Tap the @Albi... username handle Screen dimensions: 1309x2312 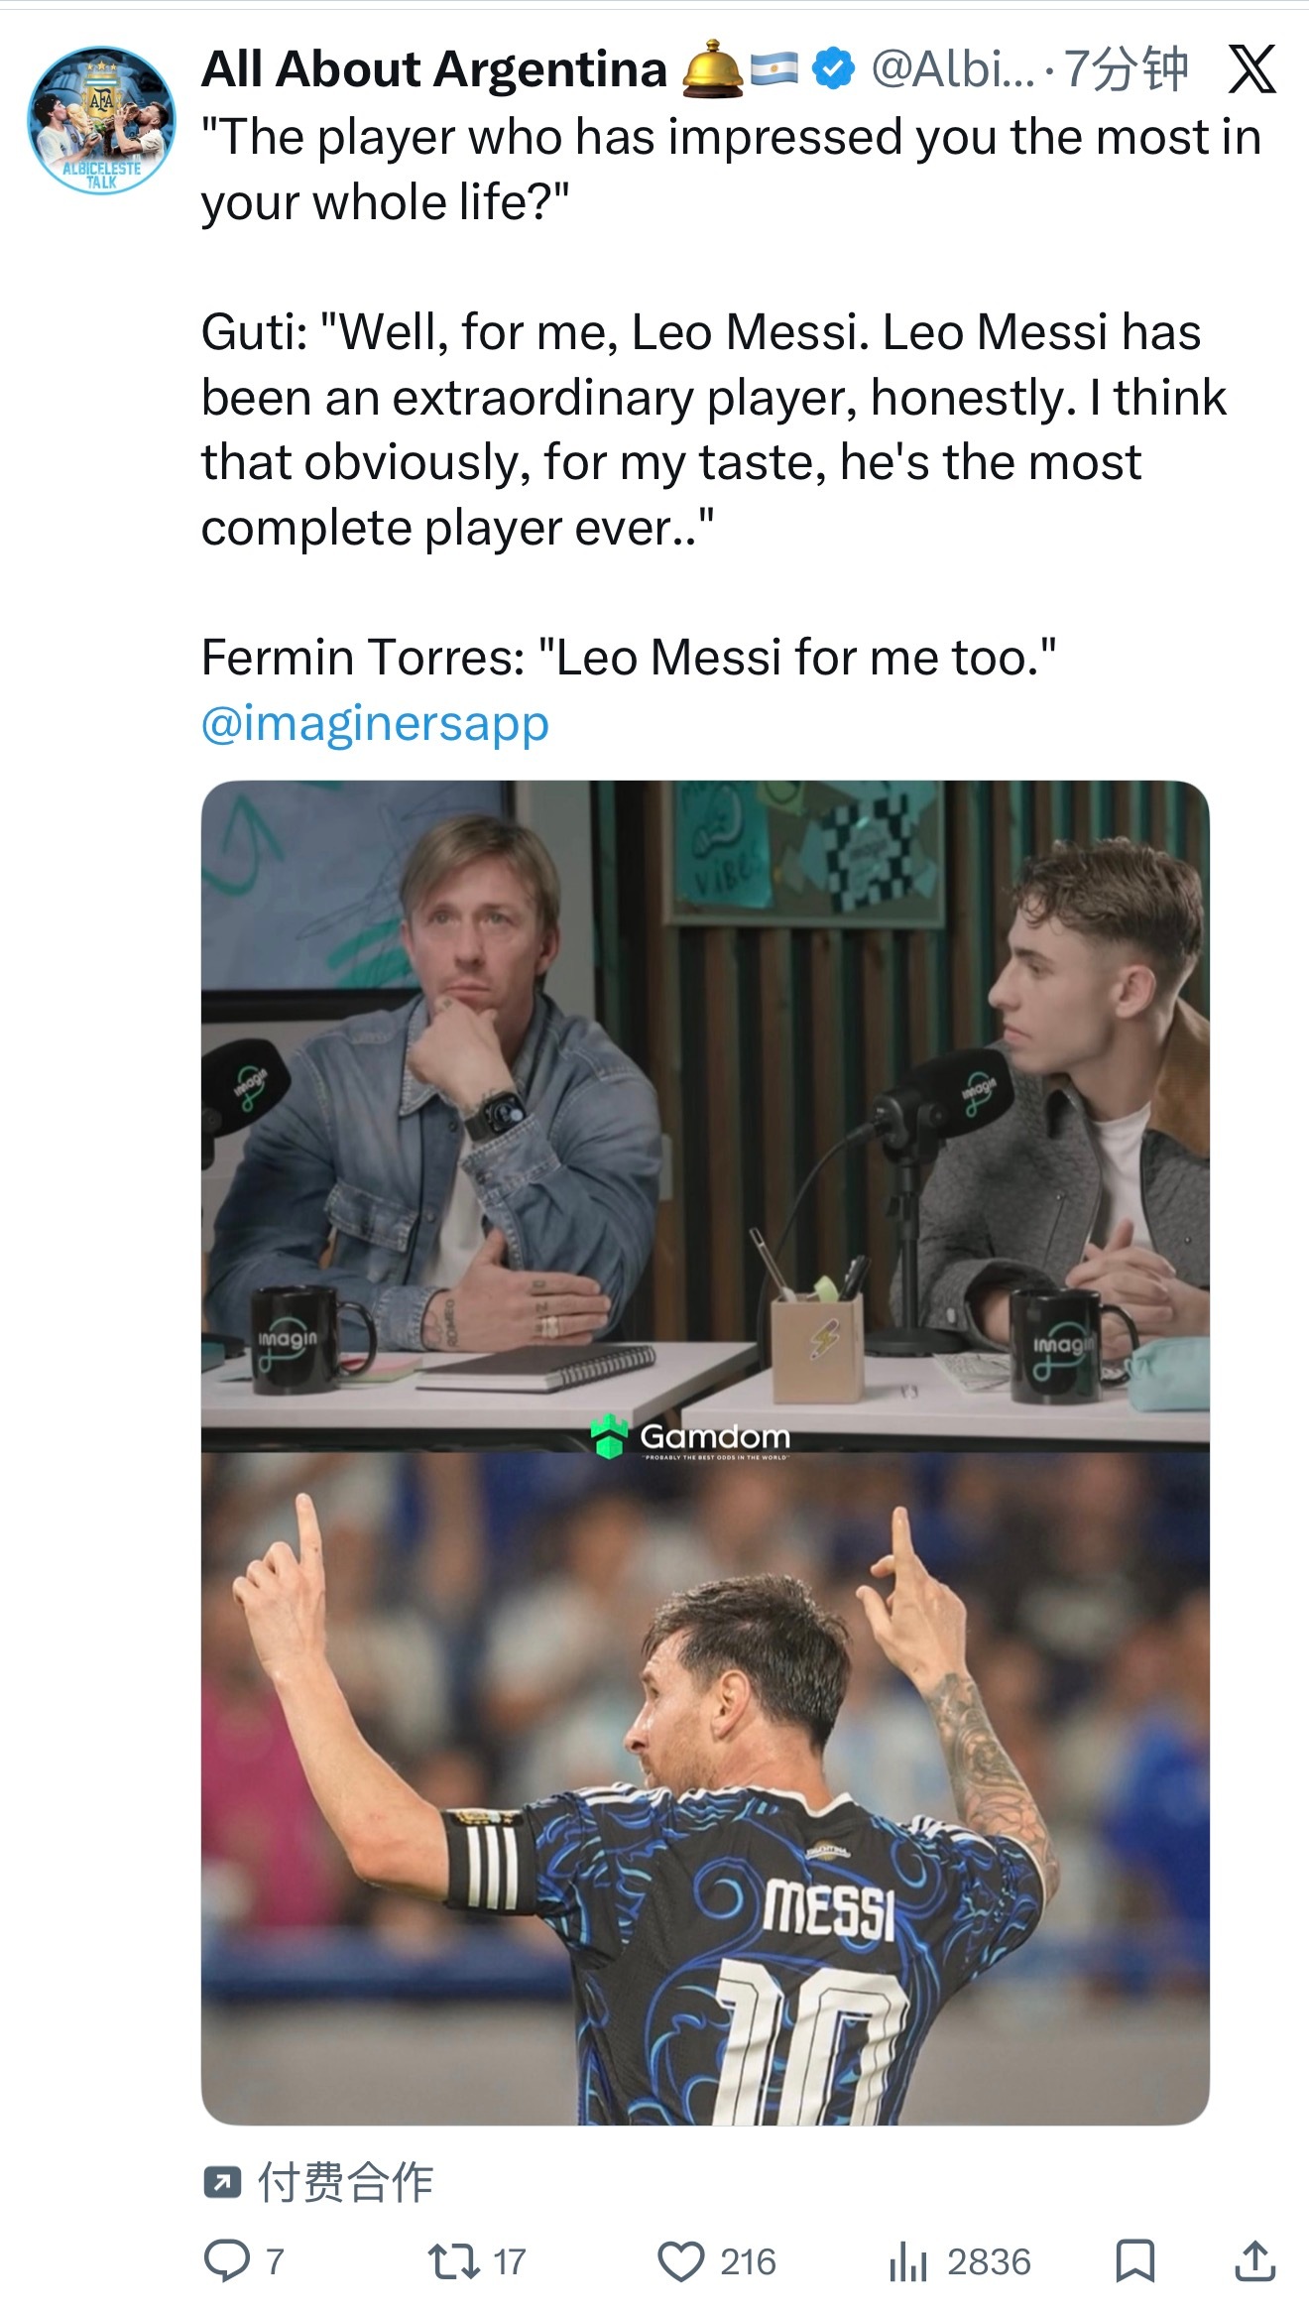pos(952,69)
